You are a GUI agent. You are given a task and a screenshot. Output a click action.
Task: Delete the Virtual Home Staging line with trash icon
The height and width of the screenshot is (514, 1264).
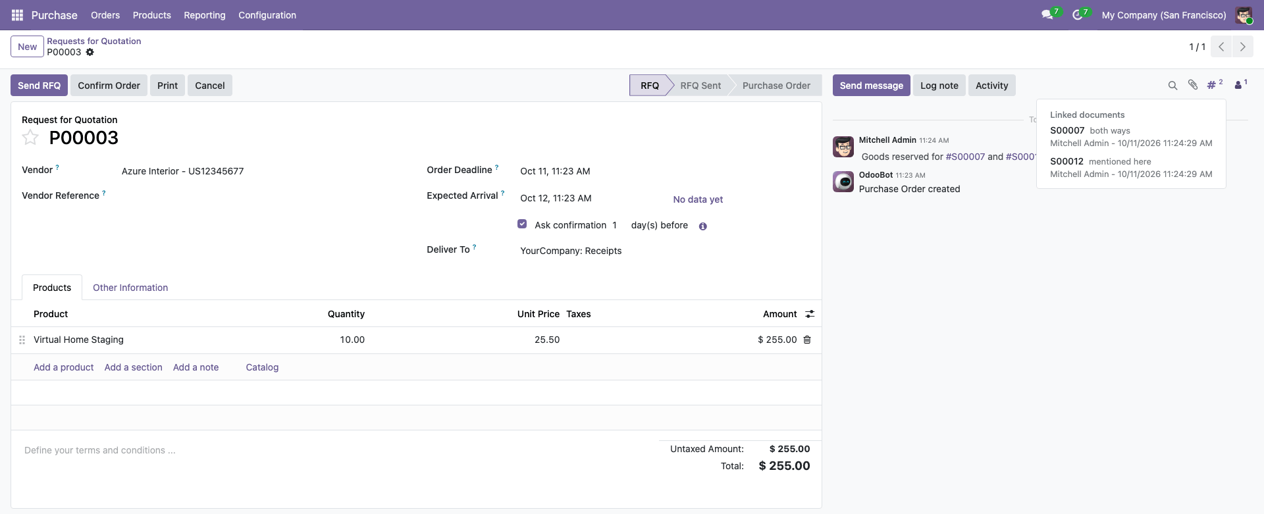[807, 340]
